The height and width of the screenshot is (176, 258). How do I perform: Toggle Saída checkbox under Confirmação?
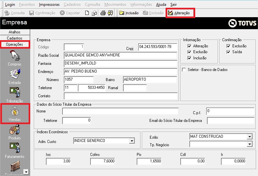[x=228, y=52]
